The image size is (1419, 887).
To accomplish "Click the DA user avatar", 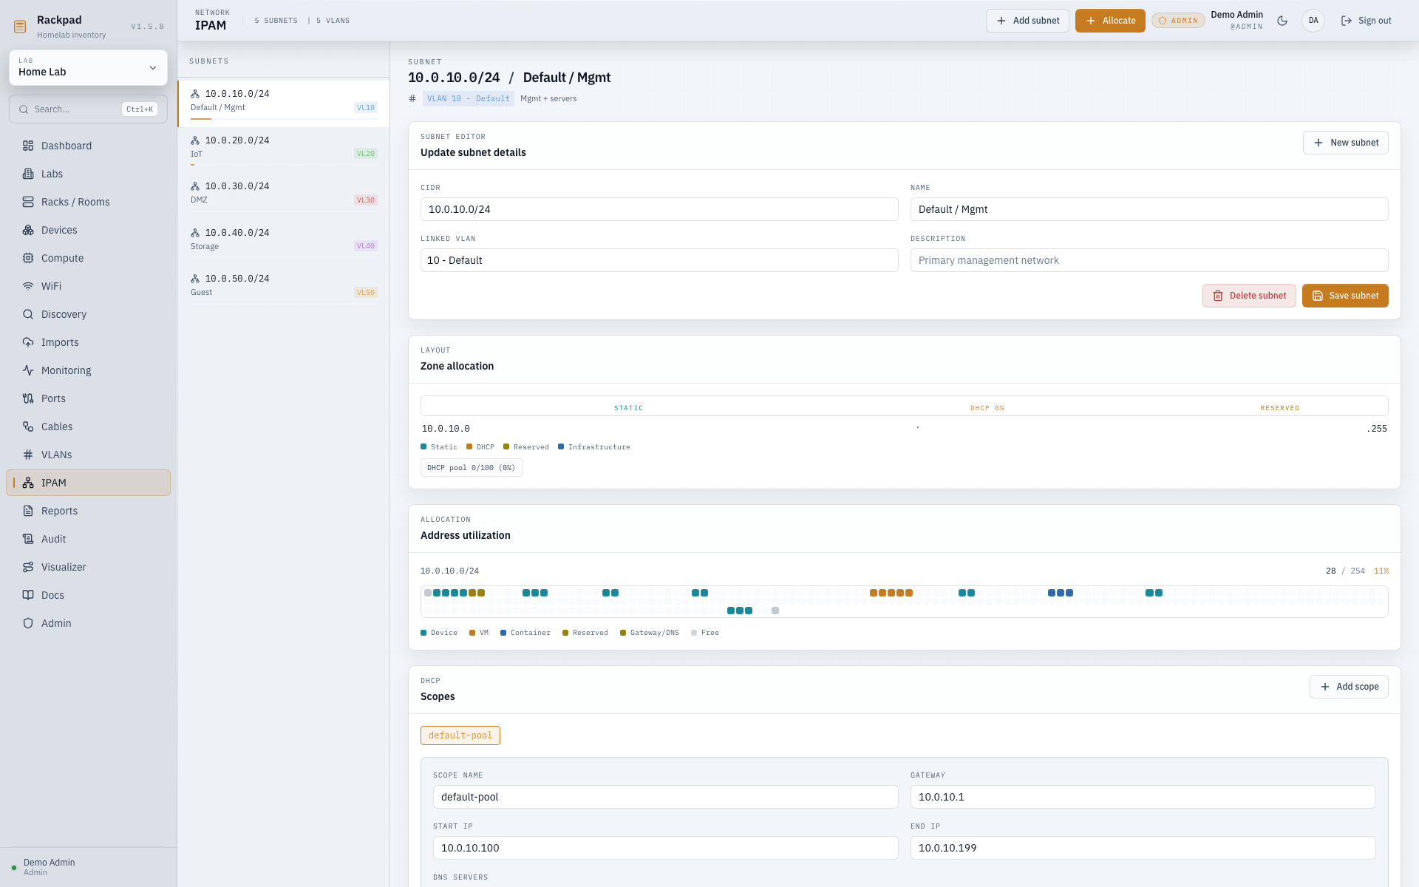I will coord(1313,21).
